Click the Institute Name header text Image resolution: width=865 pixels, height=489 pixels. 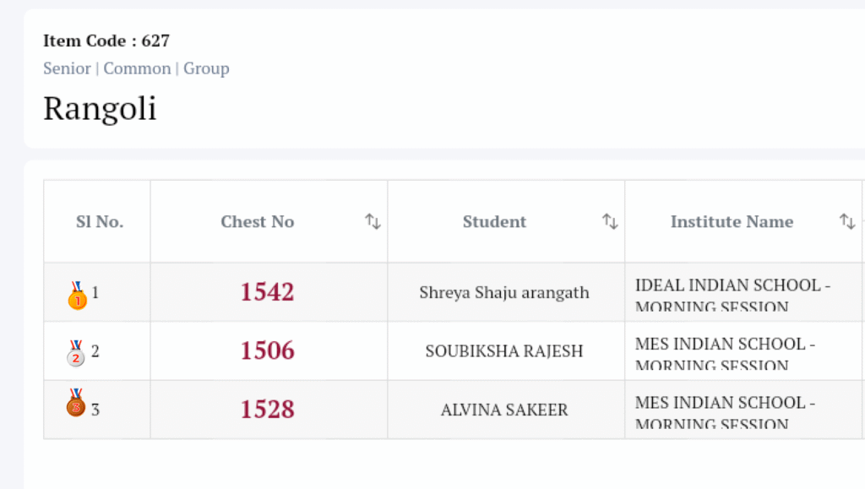coord(732,222)
